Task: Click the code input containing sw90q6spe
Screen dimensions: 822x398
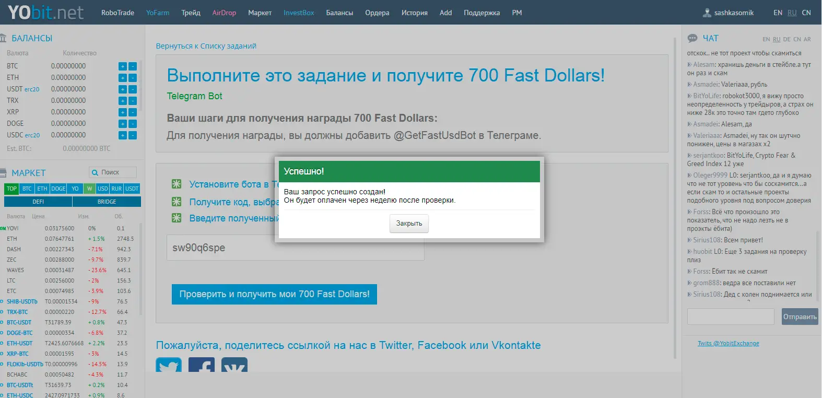Action: tap(296, 248)
